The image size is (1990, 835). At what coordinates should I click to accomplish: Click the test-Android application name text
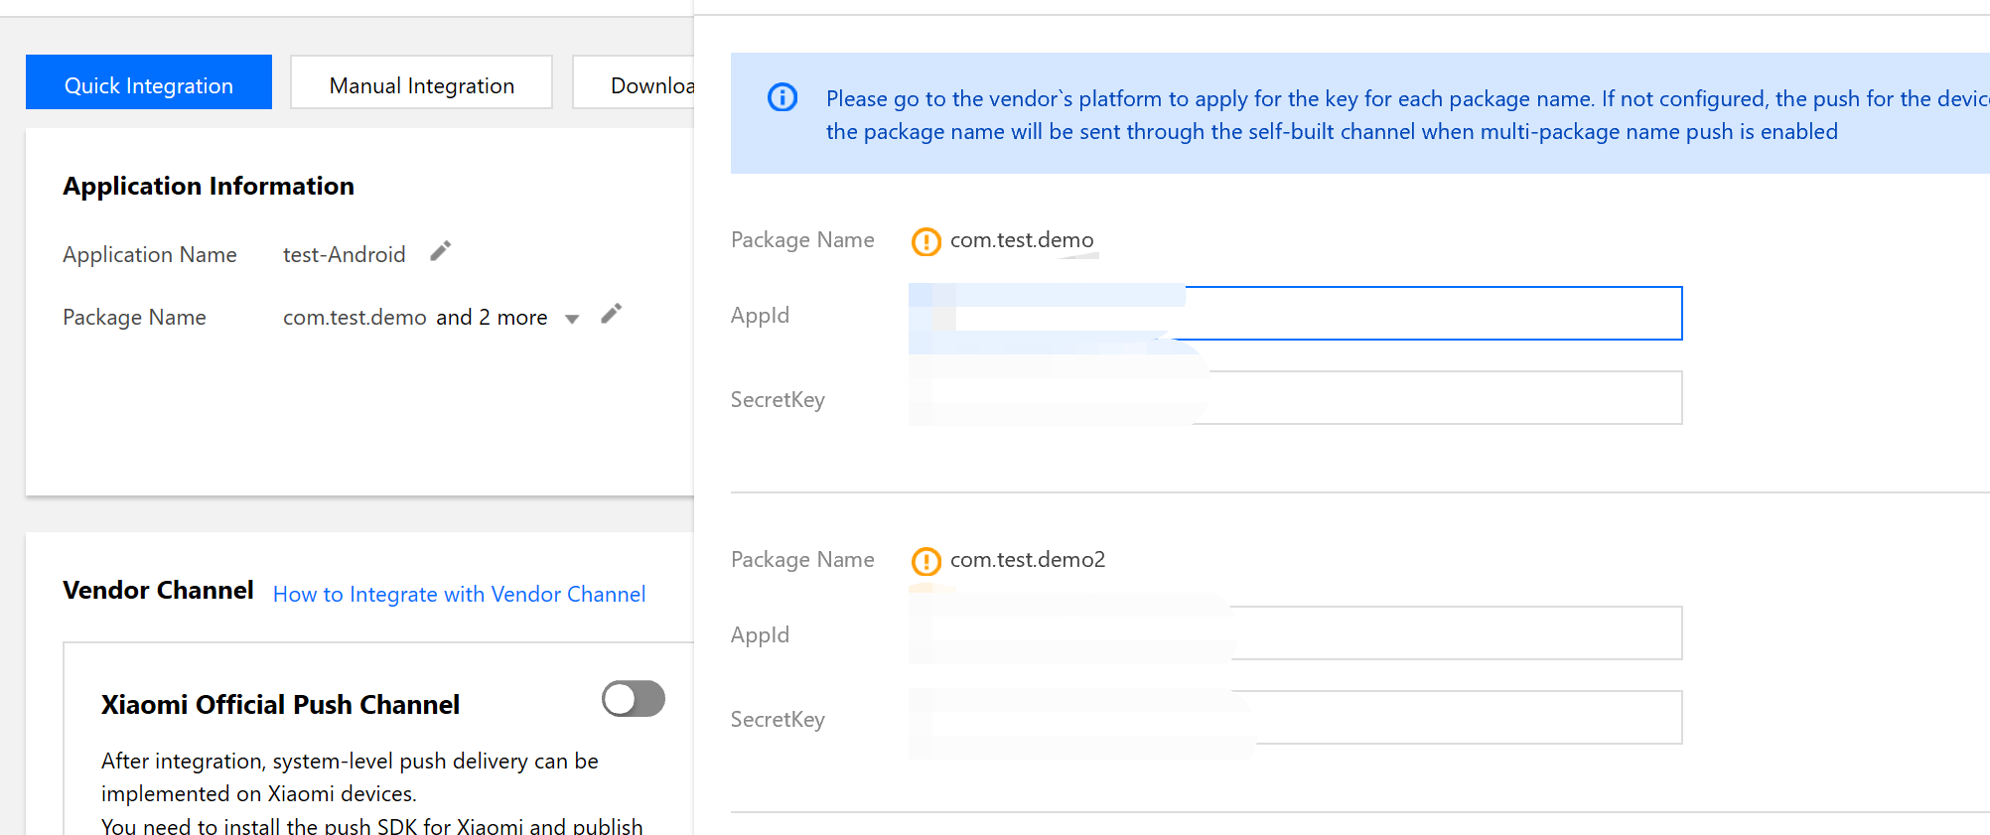(x=344, y=255)
